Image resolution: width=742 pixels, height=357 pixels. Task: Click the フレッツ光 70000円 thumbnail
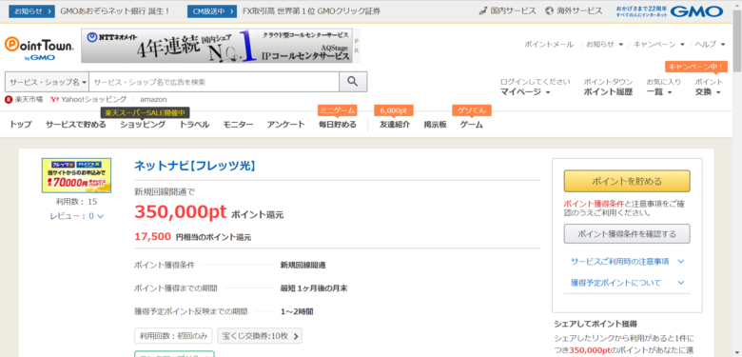point(77,176)
